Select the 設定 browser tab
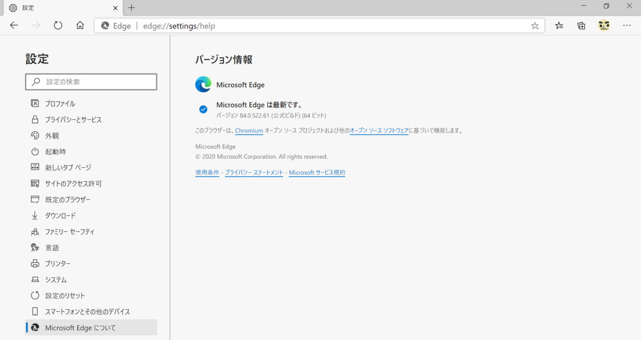Viewport: 641px width, 340px height. tap(63, 8)
